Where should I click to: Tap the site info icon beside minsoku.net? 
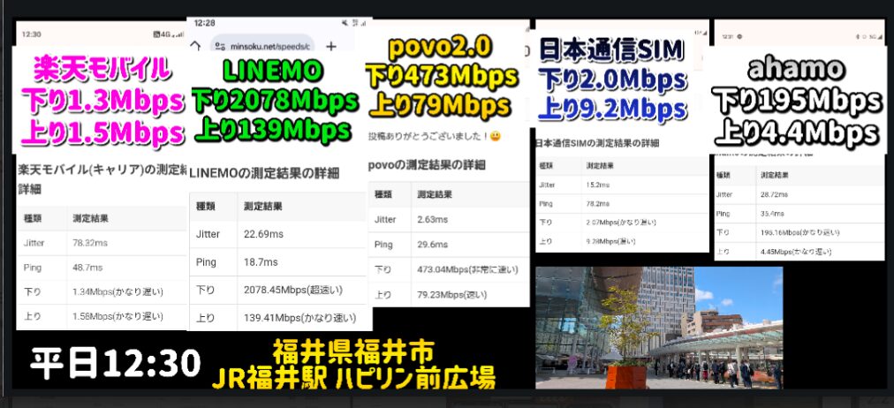[x=222, y=46]
